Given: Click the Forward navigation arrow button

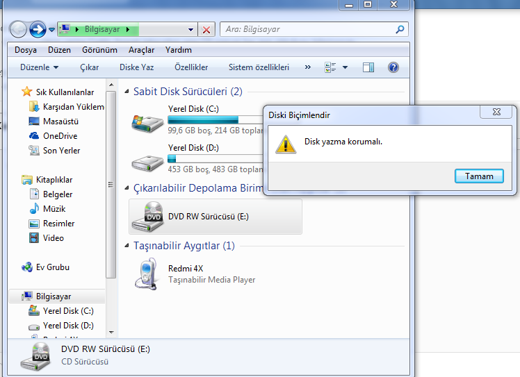Looking at the screenshot, I should click(x=38, y=29).
